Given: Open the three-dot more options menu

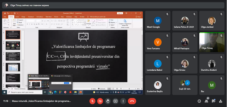Looking at the screenshot, I should point(123,101).
